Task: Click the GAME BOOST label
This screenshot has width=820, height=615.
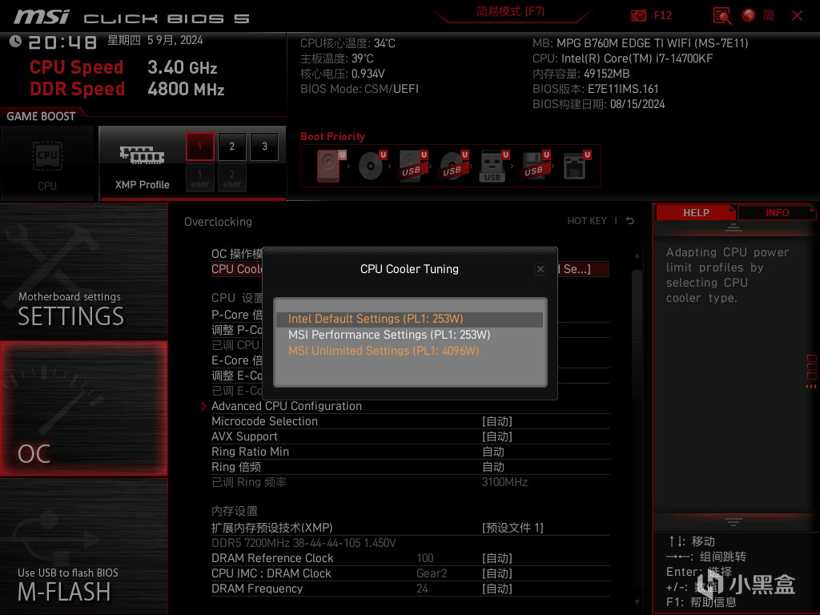Action: tap(41, 116)
